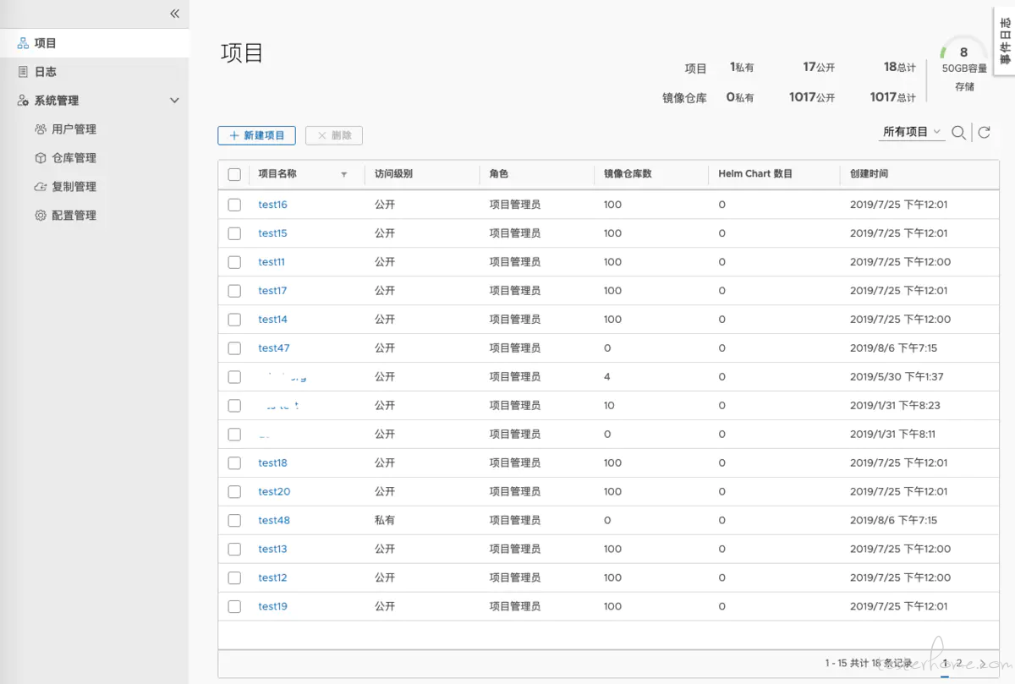Tick the checkbox for test48
Screen dimensions: 1015x684
click(234, 521)
